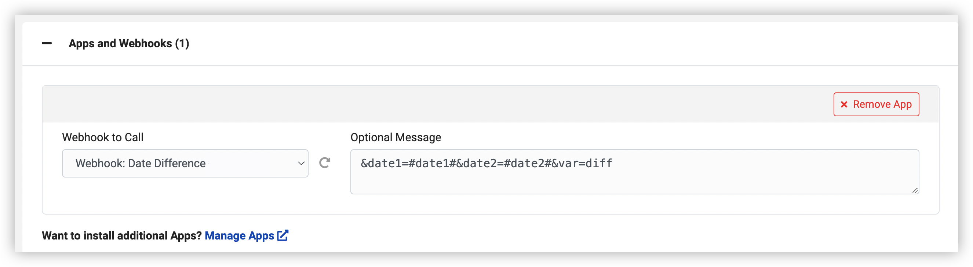This screenshot has width=973, height=267.
Task: Click the 'Want to install additional Apps?' text
Action: click(x=122, y=236)
